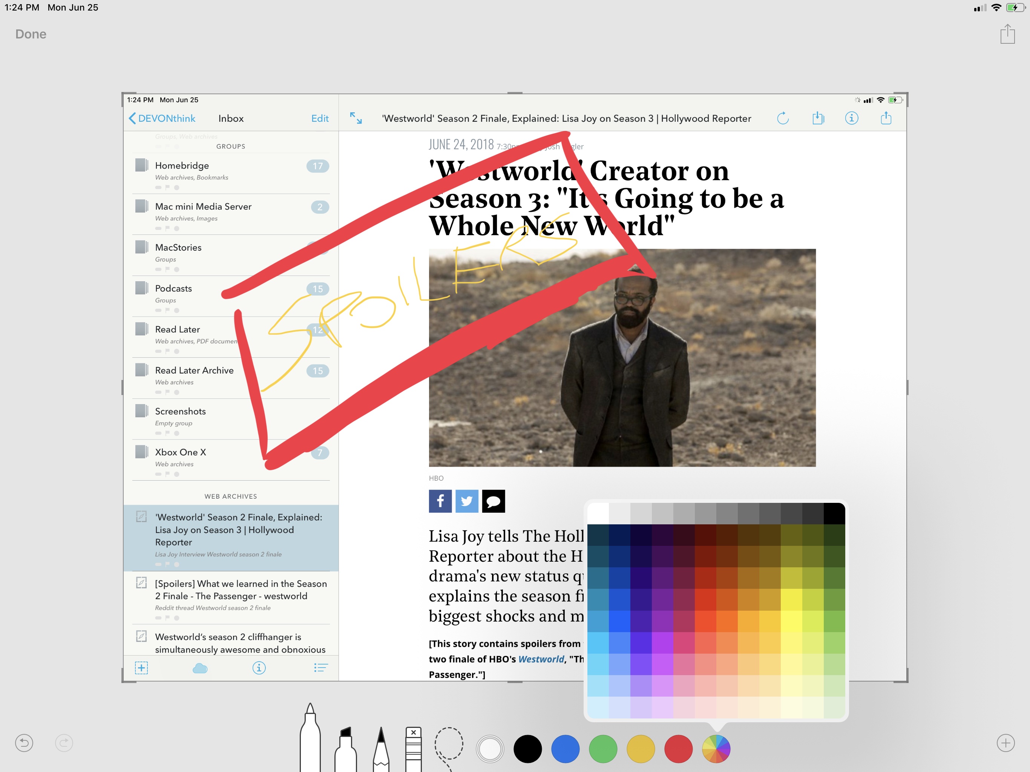Show document info in toolbar
The width and height of the screenshot is (1030, 772).
point(852,118)
